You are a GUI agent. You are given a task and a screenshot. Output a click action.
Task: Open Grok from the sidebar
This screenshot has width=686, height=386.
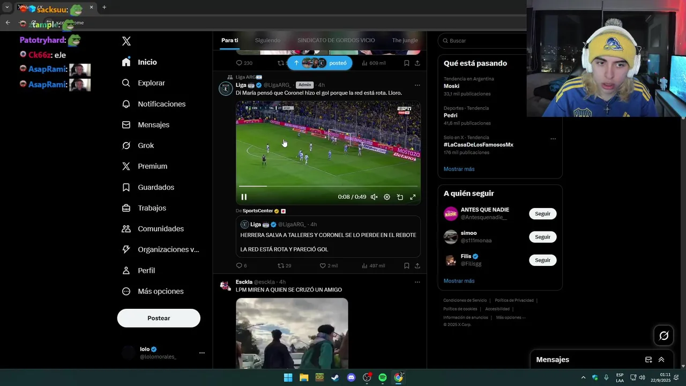tap(138, 145)
